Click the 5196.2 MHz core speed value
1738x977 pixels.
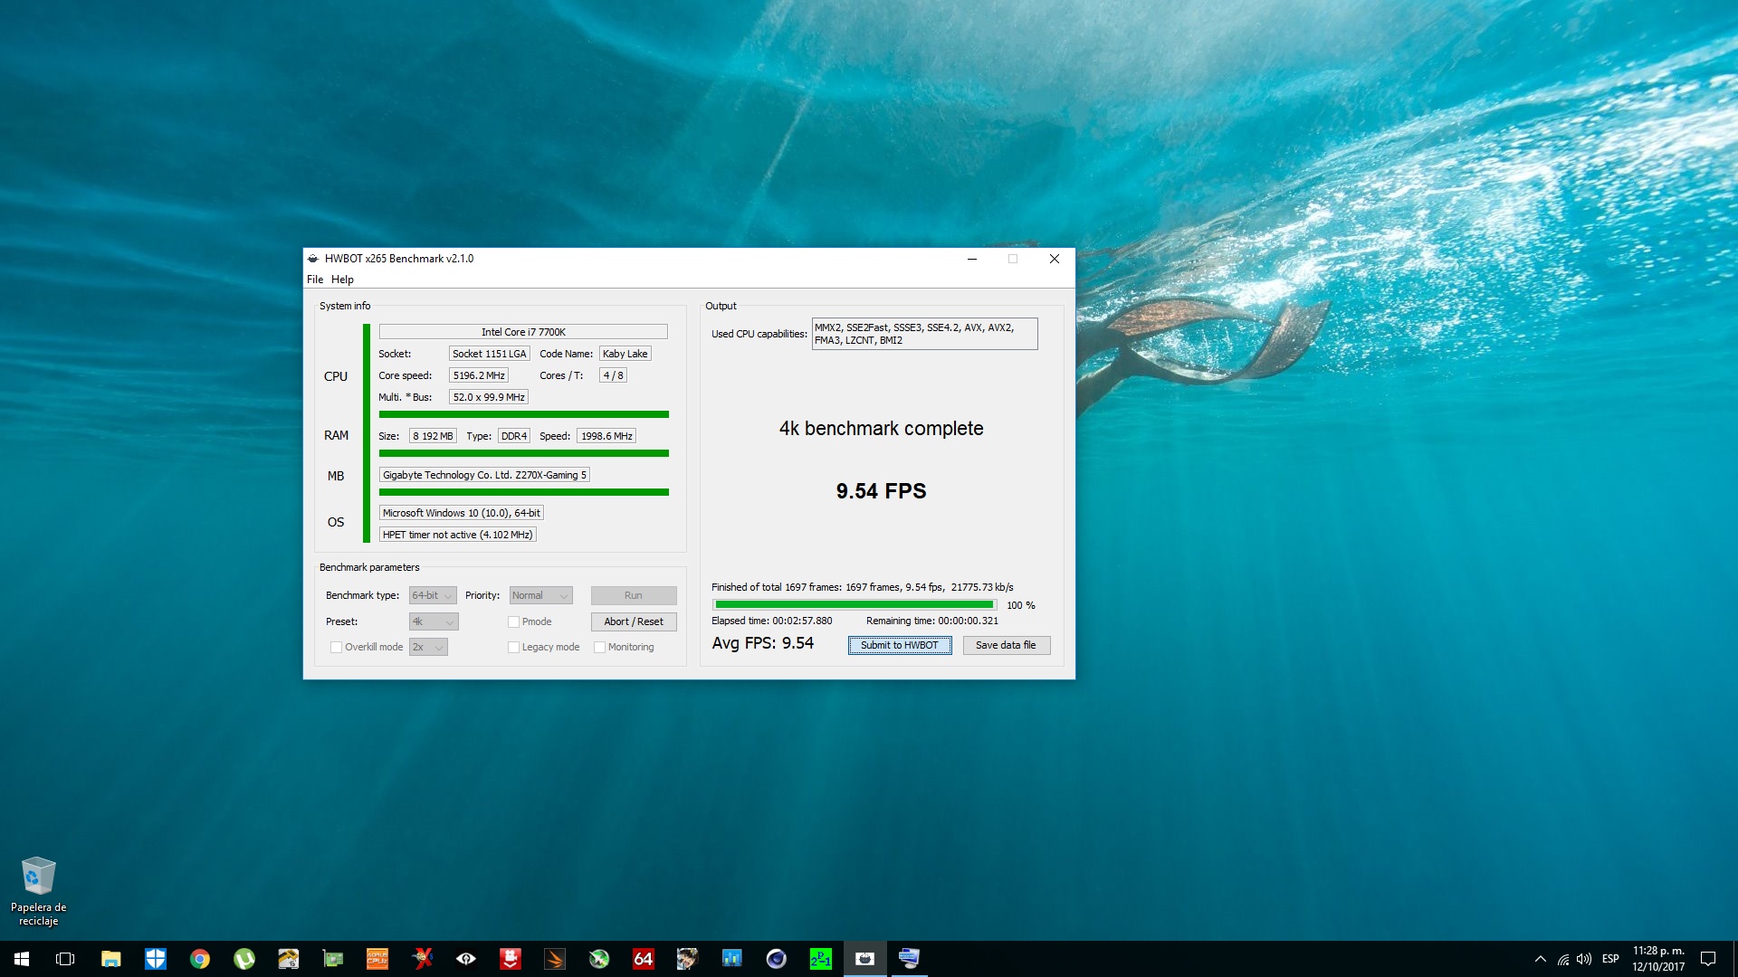pyautogui.click(x=479, y=375)
